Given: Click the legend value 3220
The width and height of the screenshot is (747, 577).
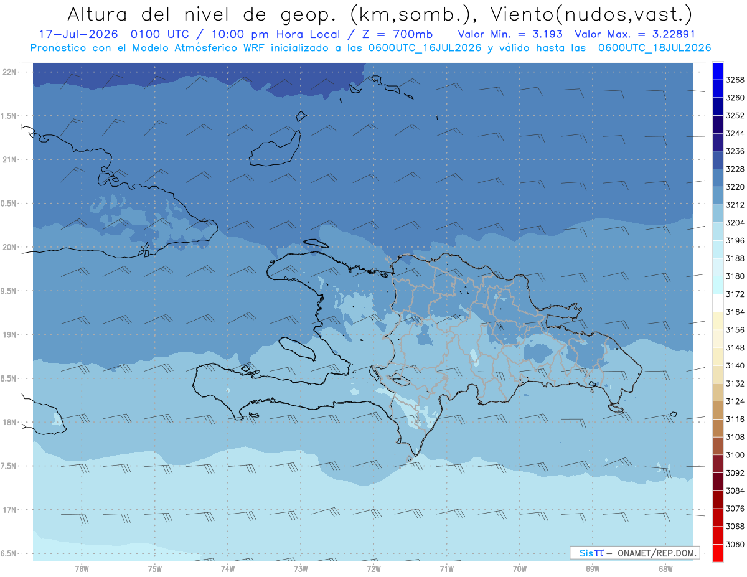Looking at the screenshot, I should click(735, 187).
